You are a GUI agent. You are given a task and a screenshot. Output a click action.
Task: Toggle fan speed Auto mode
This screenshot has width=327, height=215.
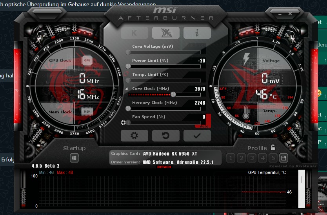[x=204, y=126]
